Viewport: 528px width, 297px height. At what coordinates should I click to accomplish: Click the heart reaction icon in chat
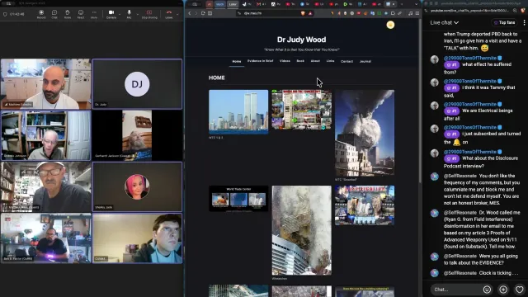pos(519,290)
